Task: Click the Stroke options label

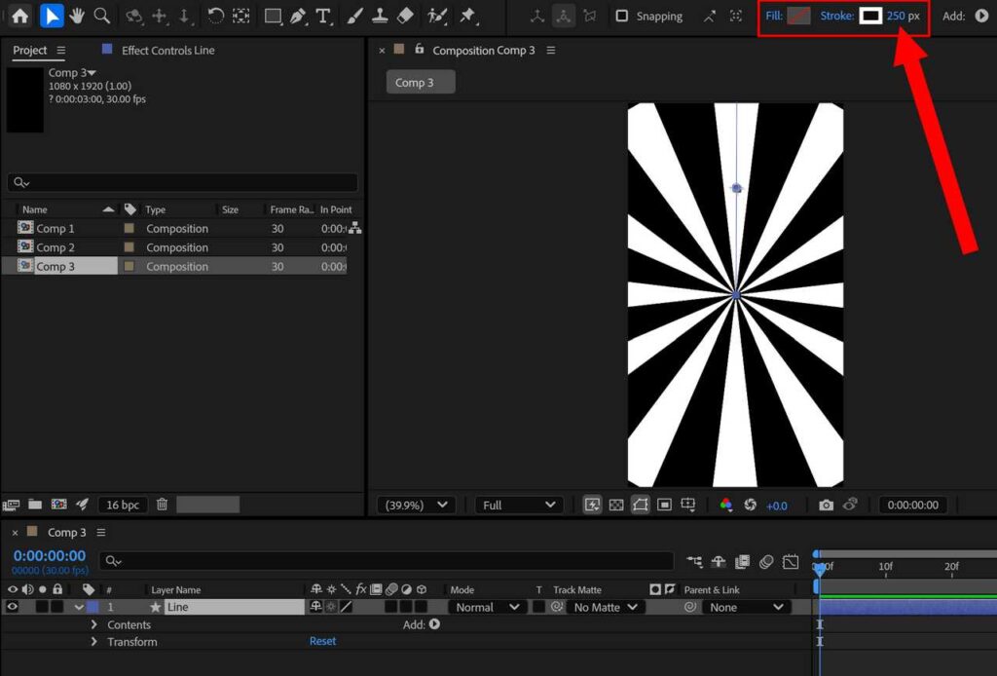Action: pos(836,16)
